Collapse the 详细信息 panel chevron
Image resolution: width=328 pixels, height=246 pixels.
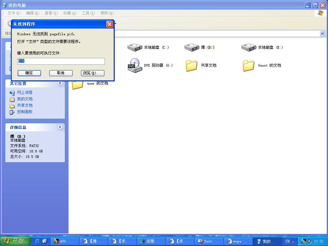pos(60,127)
